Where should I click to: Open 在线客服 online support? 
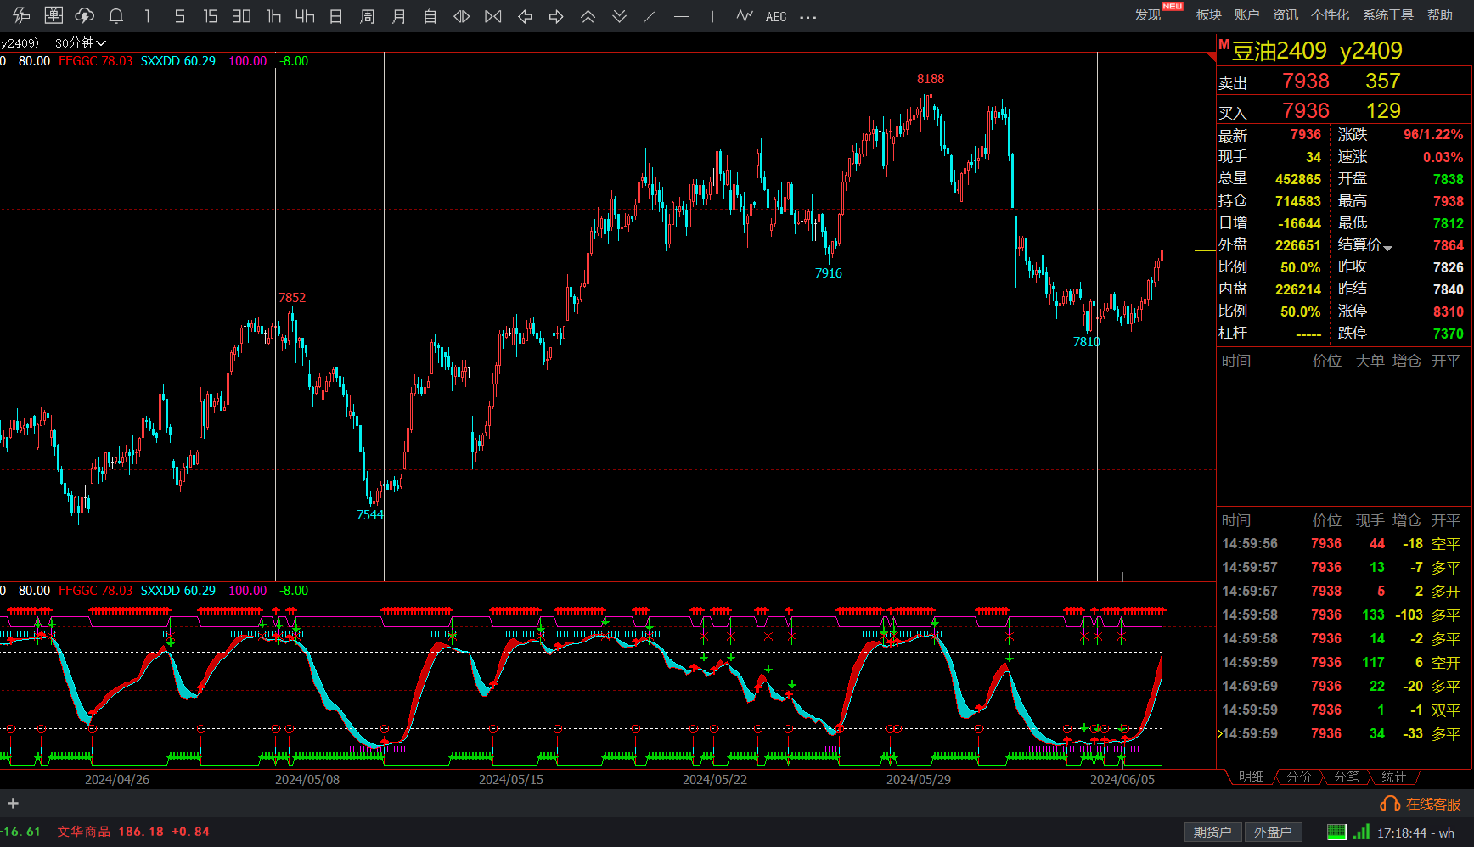[x=1421, y=804]
